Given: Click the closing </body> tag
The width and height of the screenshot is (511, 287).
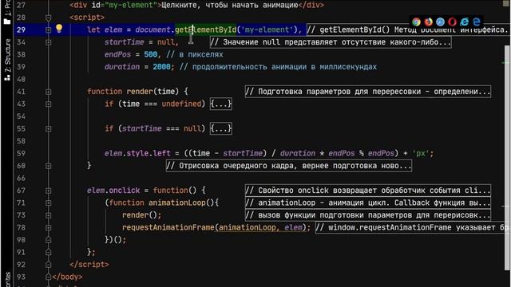Looking at the screenshot, I should 67,277.
